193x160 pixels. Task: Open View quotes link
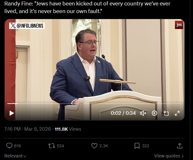point(169,156)
